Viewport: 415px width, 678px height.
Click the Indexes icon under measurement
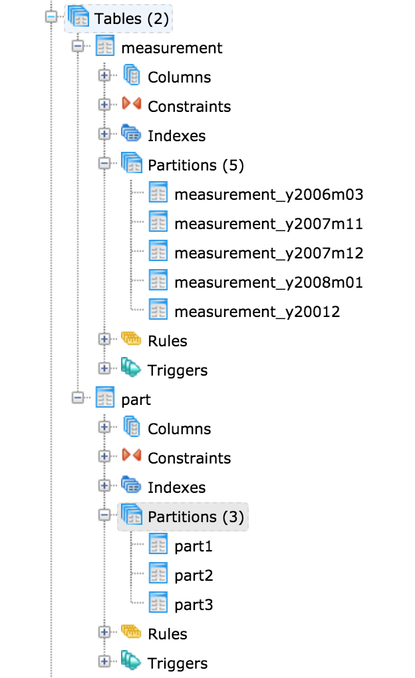click(x=132, y=135)
